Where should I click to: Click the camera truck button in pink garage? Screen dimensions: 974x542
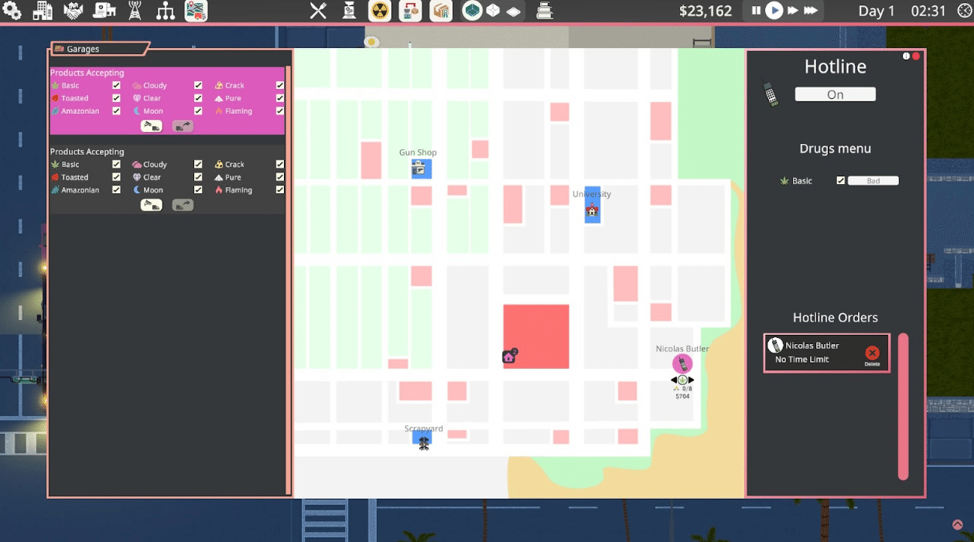(152, 126)
